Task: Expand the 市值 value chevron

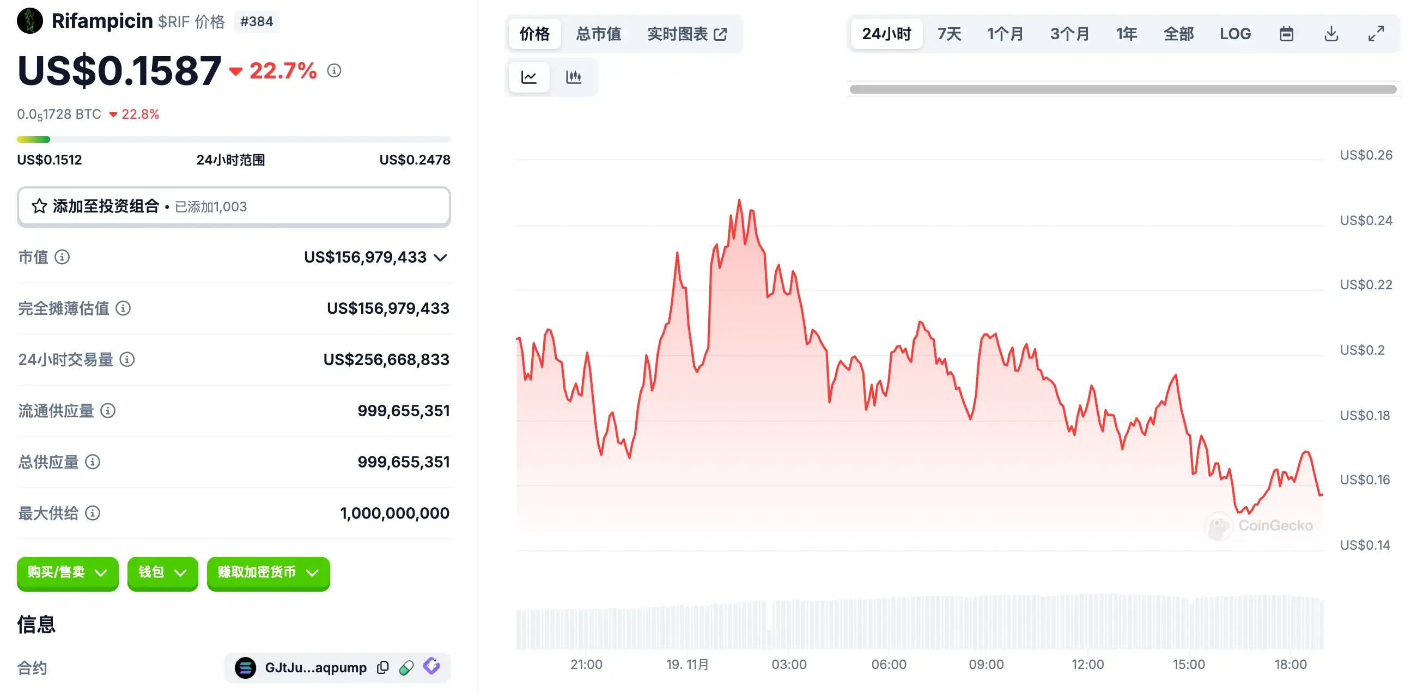Action: (440, 258)
